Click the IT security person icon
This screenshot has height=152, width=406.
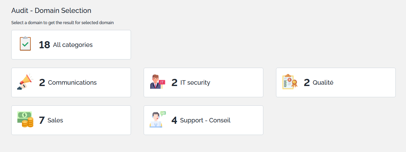[x=157, y=82]
